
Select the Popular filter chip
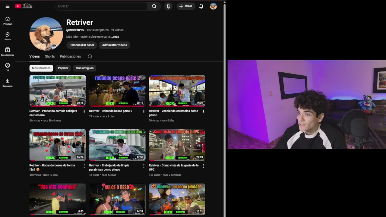tap(63, 68)
